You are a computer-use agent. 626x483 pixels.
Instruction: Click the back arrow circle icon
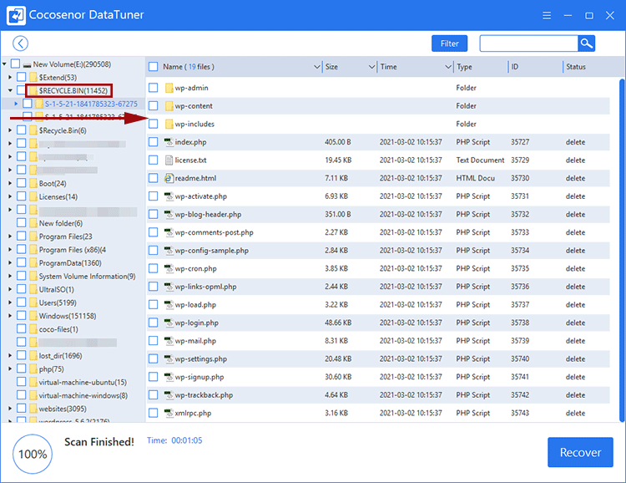pos(20,43)
